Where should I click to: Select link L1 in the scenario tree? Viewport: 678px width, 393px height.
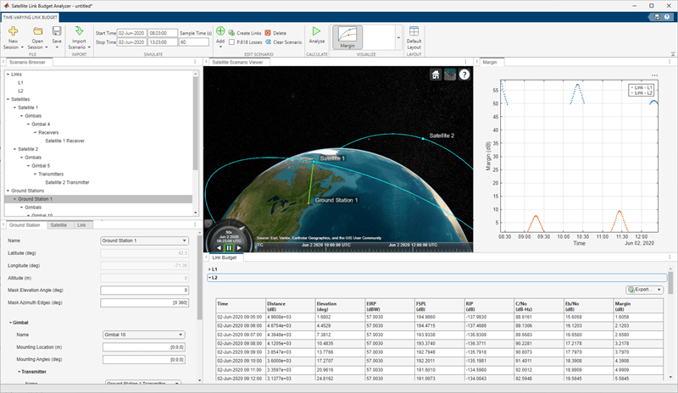click(20, 82)
